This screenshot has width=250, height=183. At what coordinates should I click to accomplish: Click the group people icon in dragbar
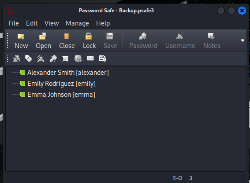(16, 59)
